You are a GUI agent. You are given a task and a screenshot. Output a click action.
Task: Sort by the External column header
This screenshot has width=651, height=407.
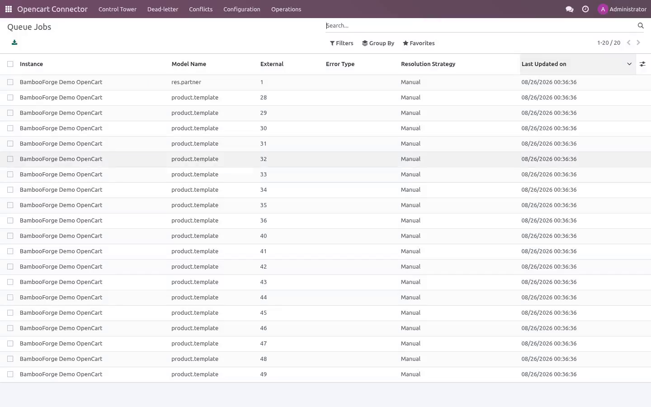point(272,64)
